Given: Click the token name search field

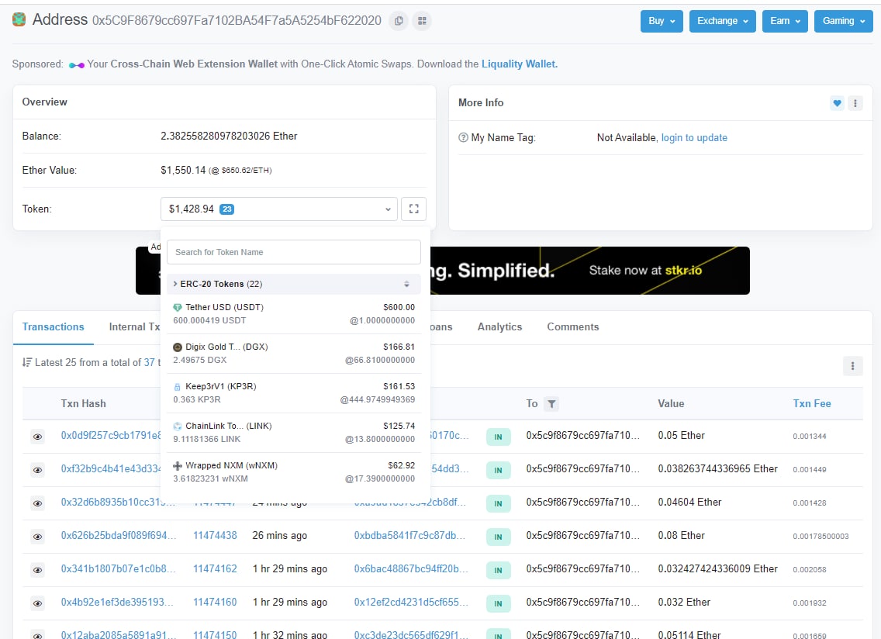Looking at the screenshot, I should tap(293, 252).
